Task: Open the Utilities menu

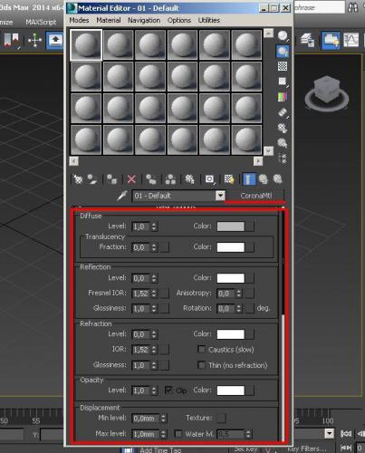Action: pos(209,20)
